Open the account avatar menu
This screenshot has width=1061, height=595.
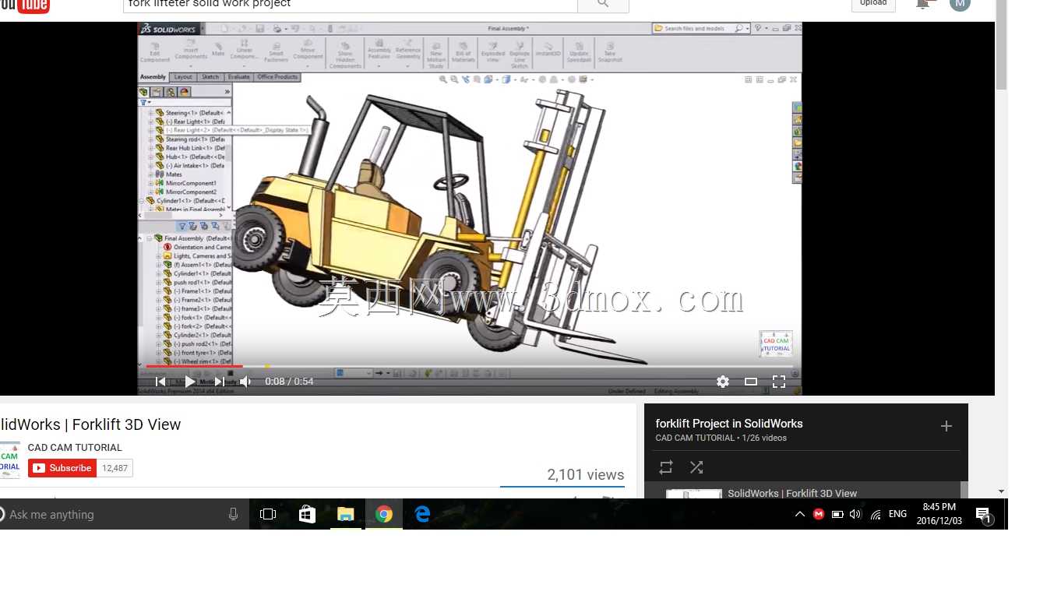point(960,4)
